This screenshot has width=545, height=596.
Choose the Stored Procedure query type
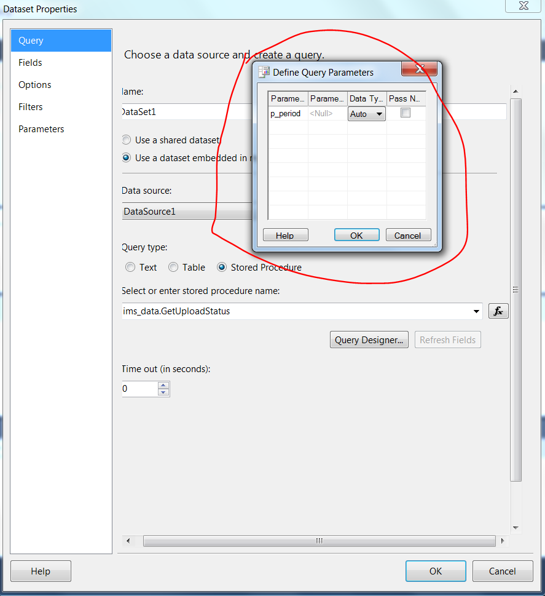pyautogui.click(x=222, y=267)
